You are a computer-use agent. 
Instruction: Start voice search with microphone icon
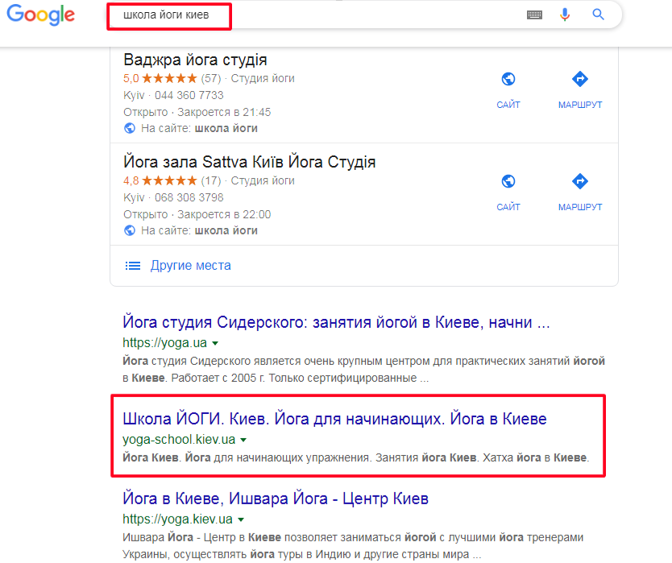tap(565, 15)
